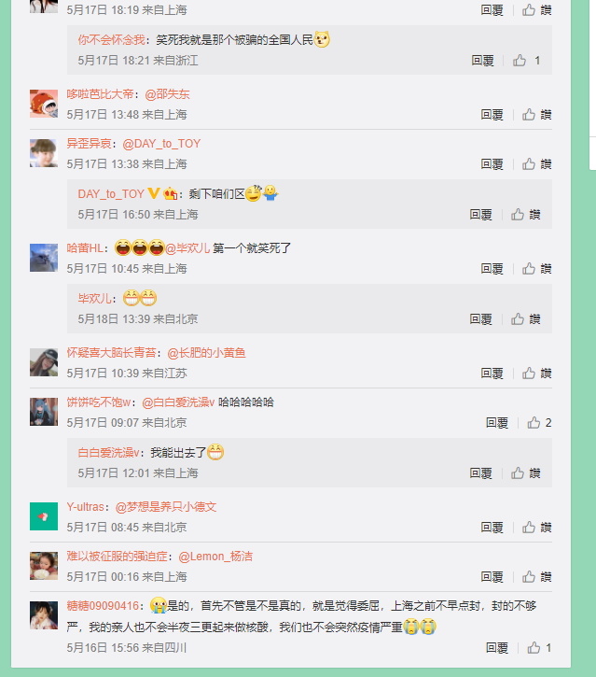Viewport: 596px width, 677px height.
Task: Like 糖糖09090416's comment from 四川
Action: (x=539, y=648)
